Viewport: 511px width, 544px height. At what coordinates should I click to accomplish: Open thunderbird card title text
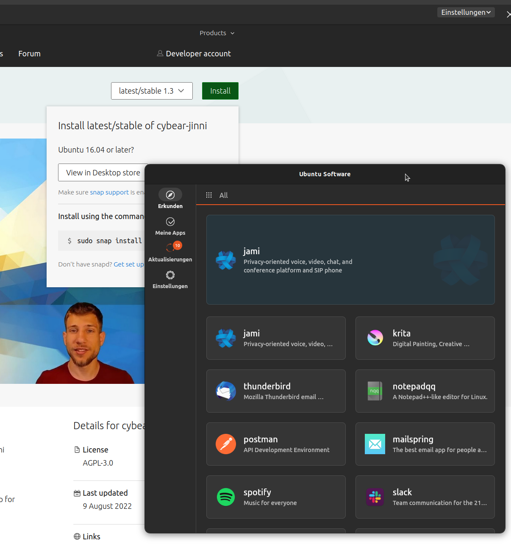pos(267,386)
